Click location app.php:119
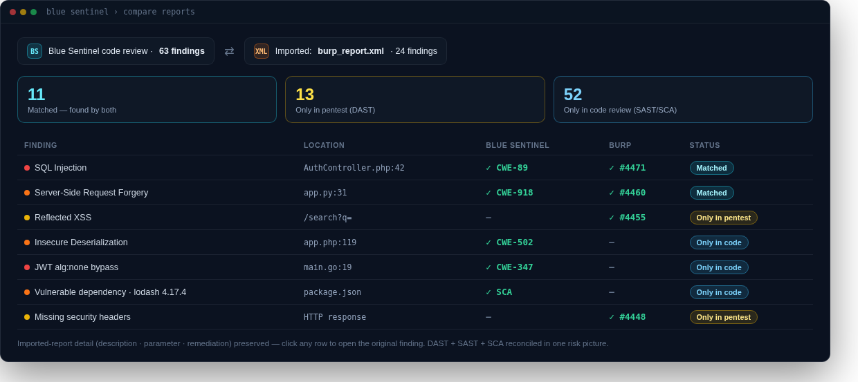This screenshot has width=858, height=382. tap(330, 242)
